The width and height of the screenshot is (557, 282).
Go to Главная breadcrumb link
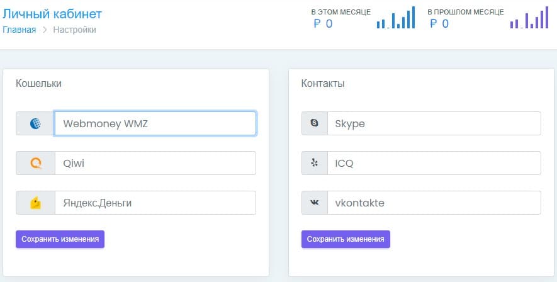19,30
